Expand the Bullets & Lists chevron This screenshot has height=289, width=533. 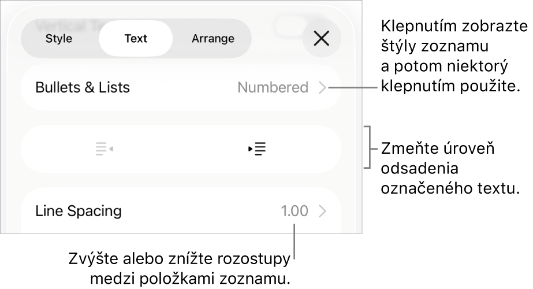click(322, 88)
